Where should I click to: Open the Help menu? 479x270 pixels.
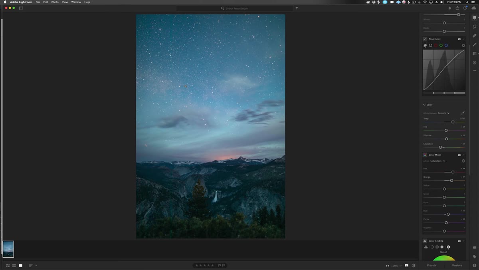click(x=87, y=2)
